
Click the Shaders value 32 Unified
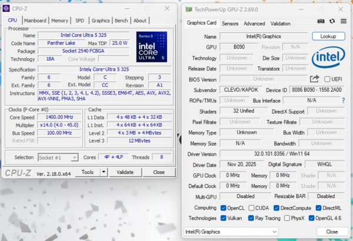(x=244, y=111)
